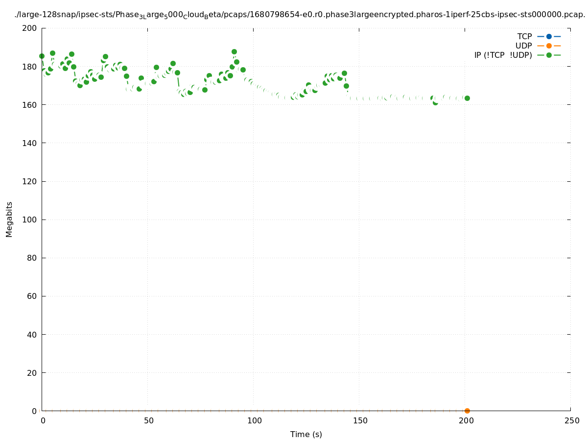Click the first green data point at time zero
Image resolution: width=586 pixels, height=441 pixels.
42,56
